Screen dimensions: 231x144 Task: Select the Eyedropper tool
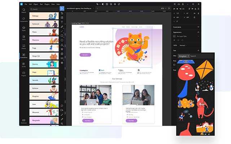62,119
